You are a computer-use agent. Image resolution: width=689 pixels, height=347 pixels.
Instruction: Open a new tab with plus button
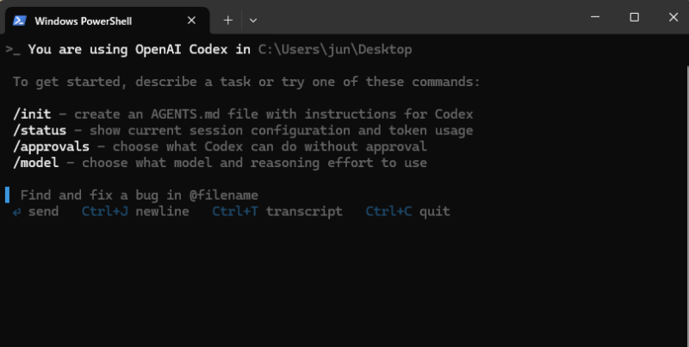227,20
